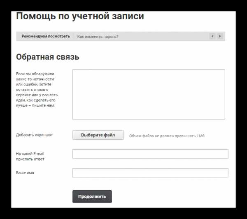Click the 'Добавить скриншот' label
This screenshot has width=247, height=219.
click(x=34, y=135)
